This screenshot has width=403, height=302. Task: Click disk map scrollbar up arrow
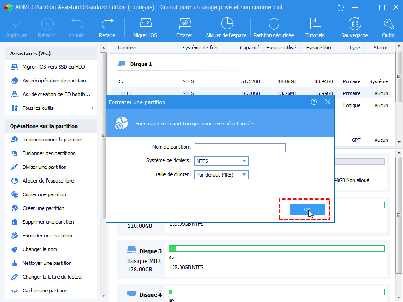tap(399, 153)
